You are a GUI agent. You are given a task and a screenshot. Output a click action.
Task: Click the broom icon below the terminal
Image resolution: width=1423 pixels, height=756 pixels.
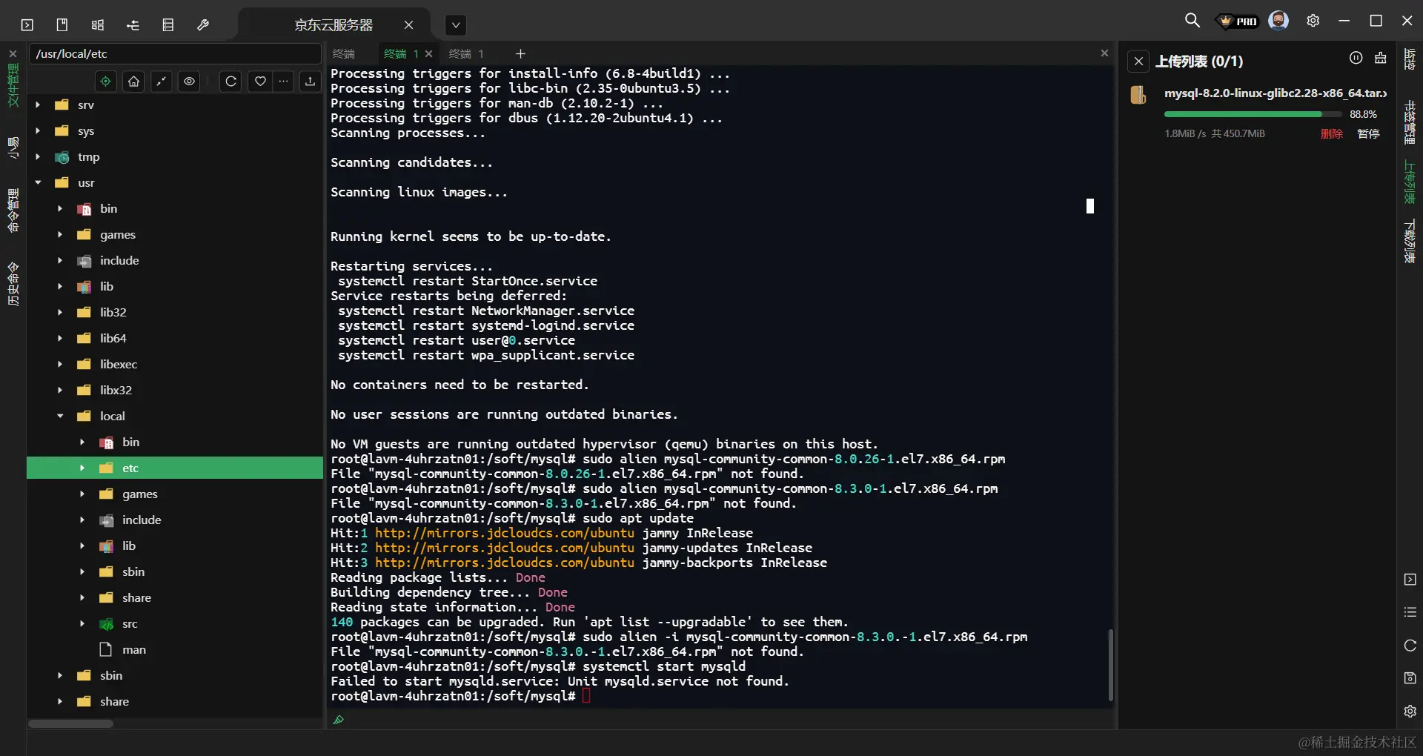pos(339,720)
